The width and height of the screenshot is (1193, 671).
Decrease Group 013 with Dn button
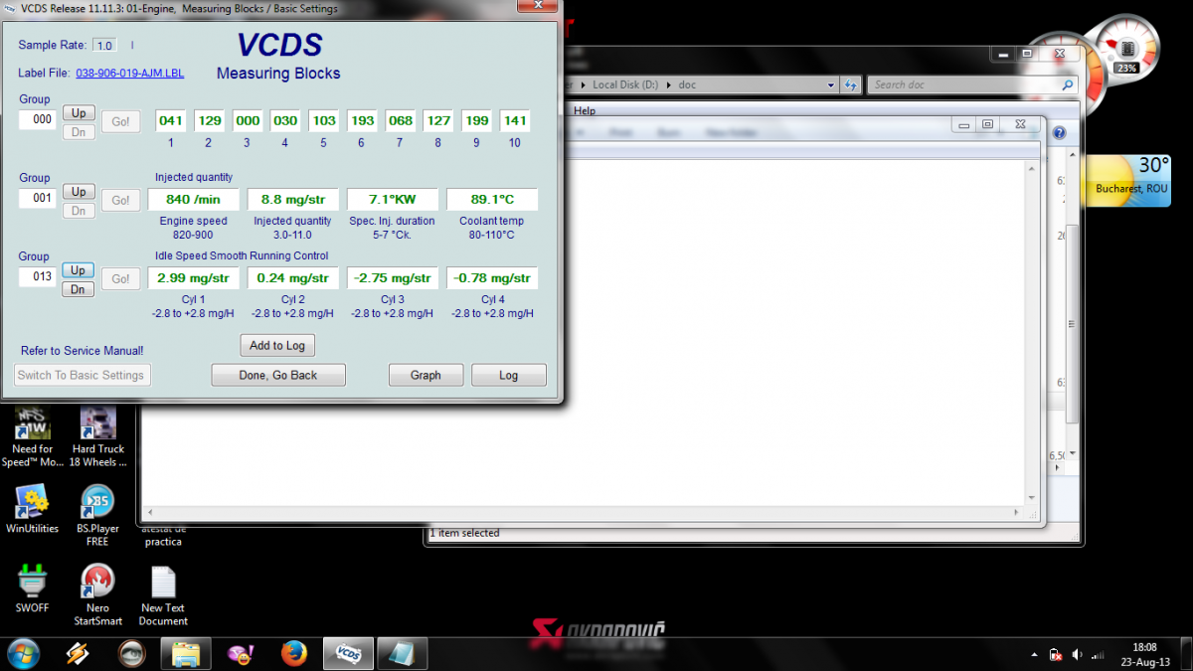coord(78,289)
